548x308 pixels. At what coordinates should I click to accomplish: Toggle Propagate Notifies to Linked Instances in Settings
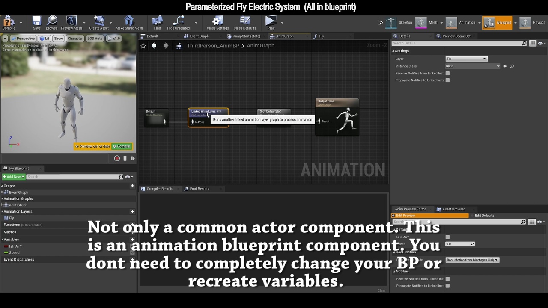(447, 80)
